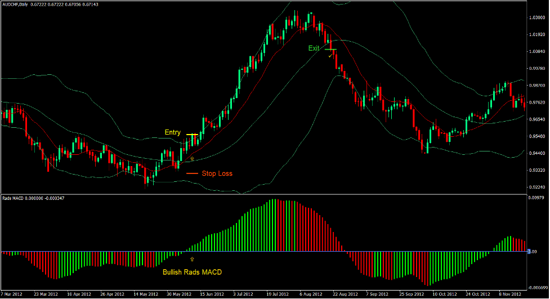Click the 19 Jul 2012 date marker

278,294
